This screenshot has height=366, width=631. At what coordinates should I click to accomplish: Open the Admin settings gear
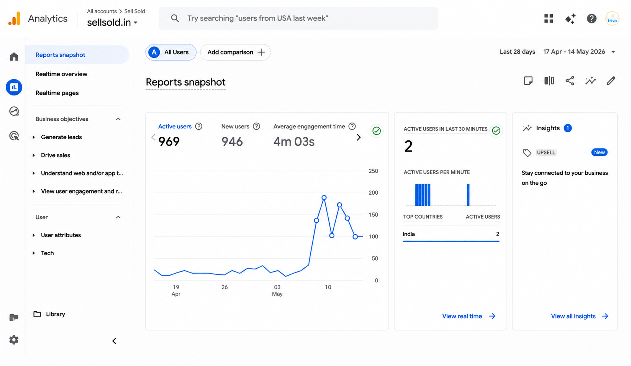click(14, 340)
